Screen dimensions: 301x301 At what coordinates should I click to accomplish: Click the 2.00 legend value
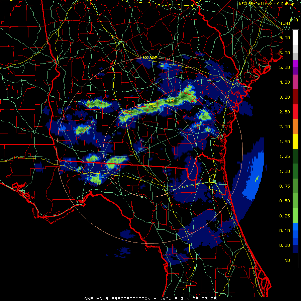click(285, 127)
